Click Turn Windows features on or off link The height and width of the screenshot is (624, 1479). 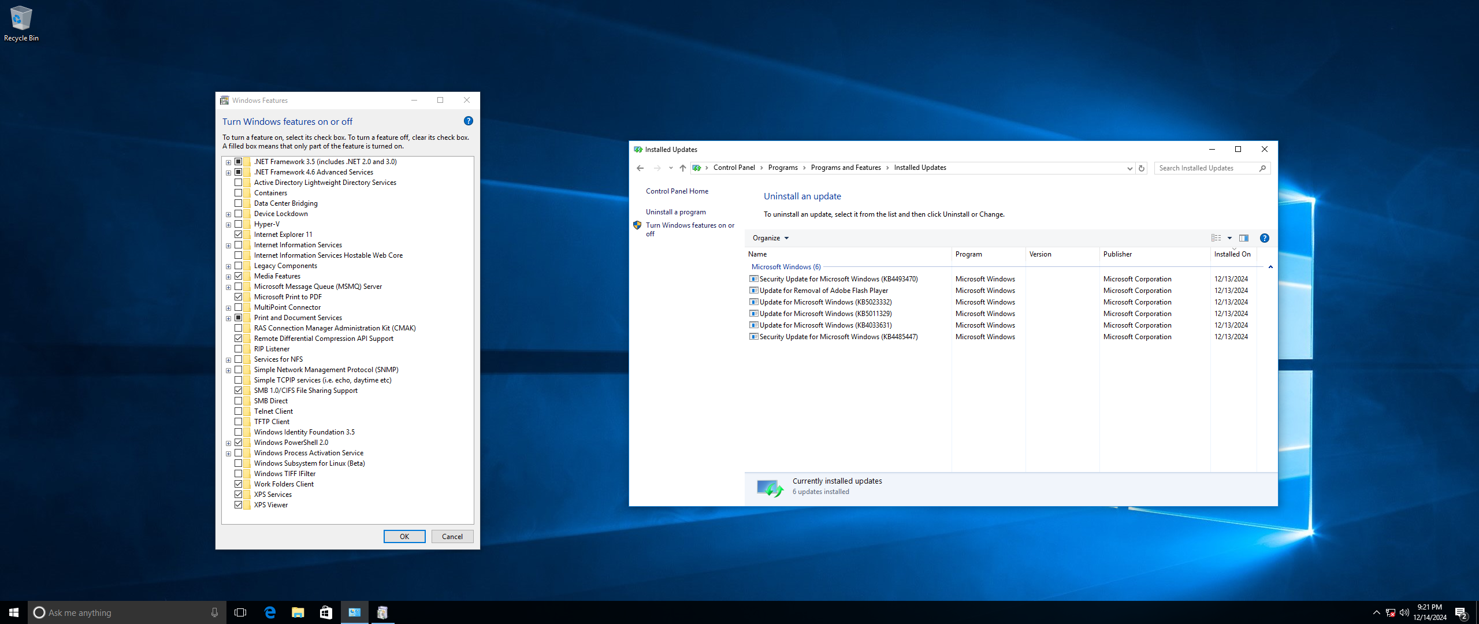point(690,229)
